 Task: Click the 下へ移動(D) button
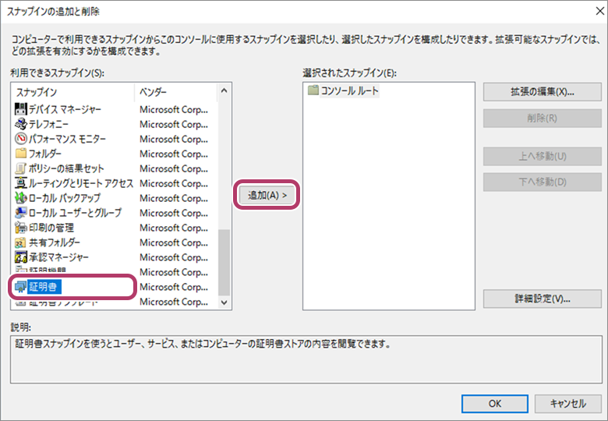[542, 182]
